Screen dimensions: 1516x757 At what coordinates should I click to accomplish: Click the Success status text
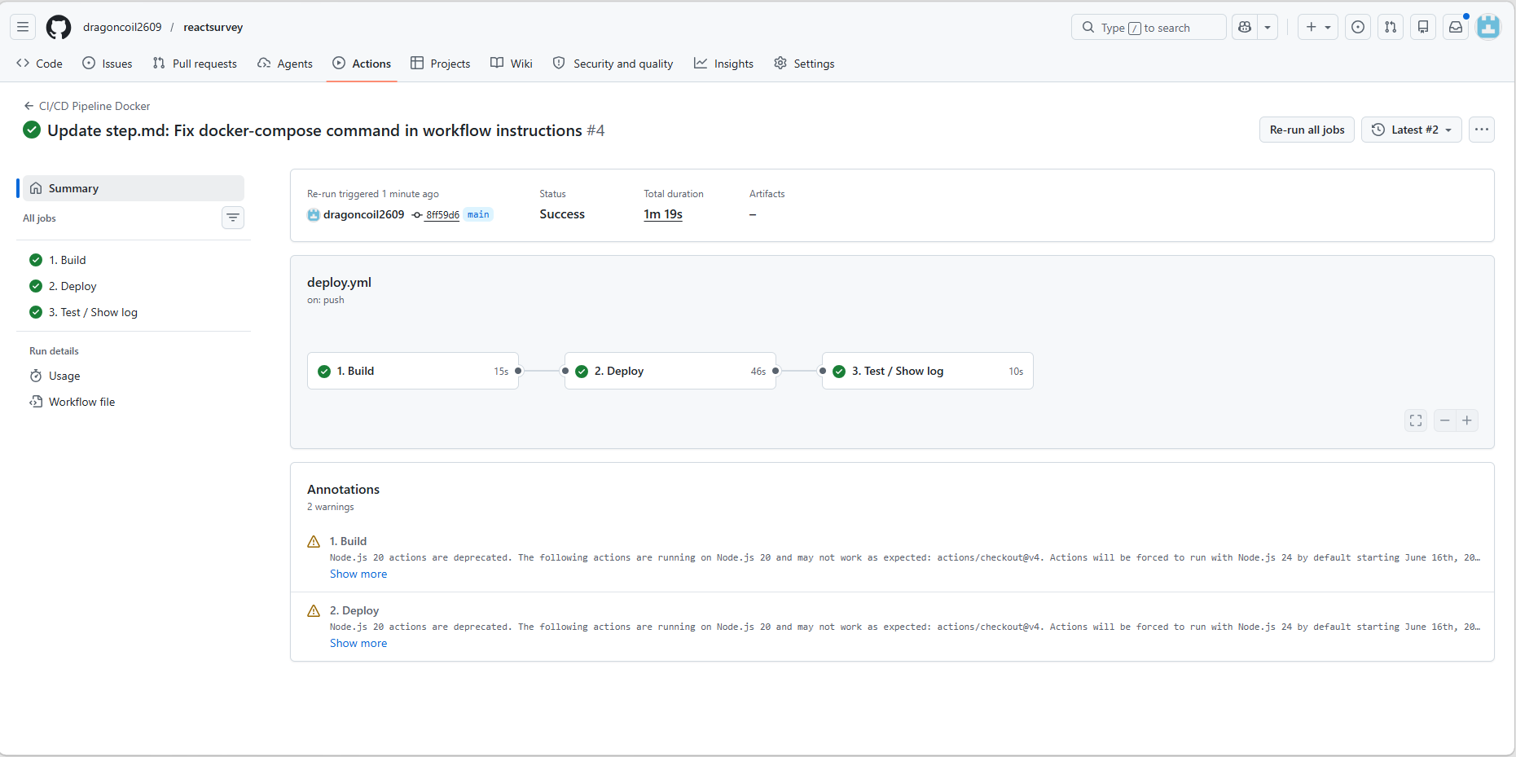pos(562,214)
